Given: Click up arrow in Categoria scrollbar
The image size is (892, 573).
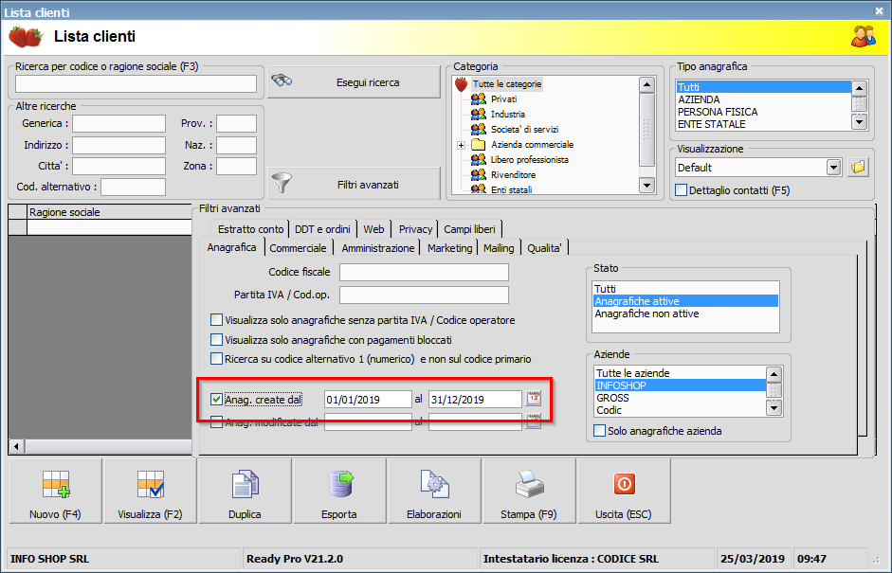Looking at the screenshot, I should click(646, 85).
